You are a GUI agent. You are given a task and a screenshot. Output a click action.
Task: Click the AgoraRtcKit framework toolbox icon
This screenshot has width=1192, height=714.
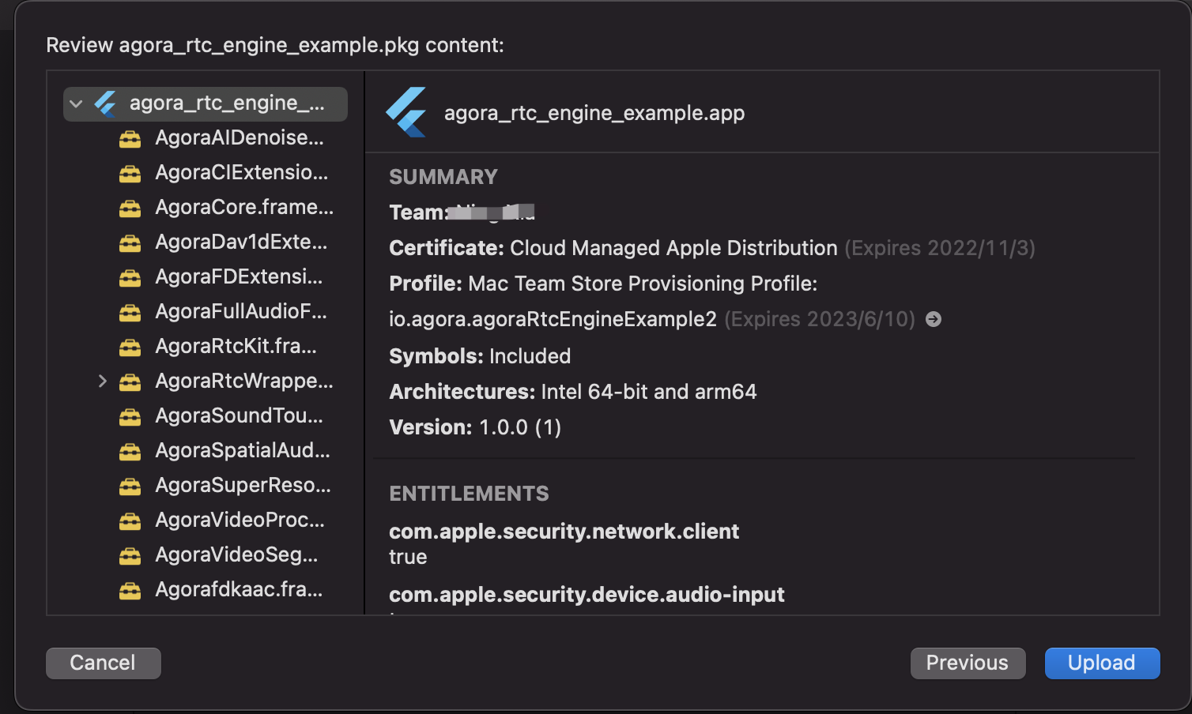[130, 348]
